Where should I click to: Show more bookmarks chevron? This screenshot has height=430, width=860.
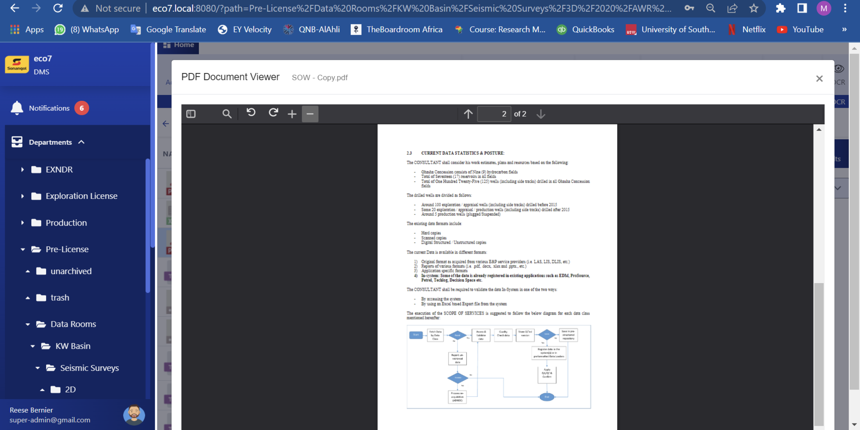tap(844, 30)
